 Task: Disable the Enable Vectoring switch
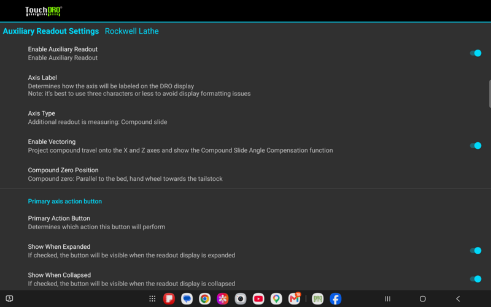pyautogui.click(x=475, y=146)
